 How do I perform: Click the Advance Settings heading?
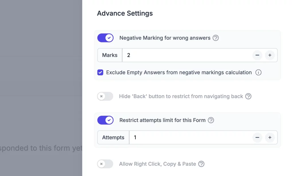(125, 13)
